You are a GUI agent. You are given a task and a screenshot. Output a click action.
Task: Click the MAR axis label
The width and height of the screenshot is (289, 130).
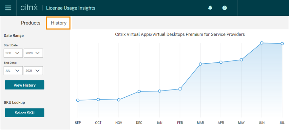point(201,123)
